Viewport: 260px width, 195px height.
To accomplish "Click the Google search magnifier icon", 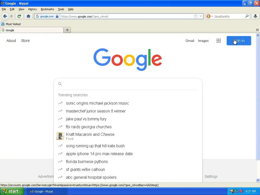I will (60, 84).
